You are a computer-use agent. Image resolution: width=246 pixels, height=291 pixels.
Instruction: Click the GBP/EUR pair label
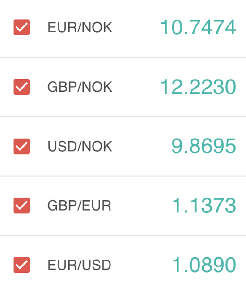[79, 206]
